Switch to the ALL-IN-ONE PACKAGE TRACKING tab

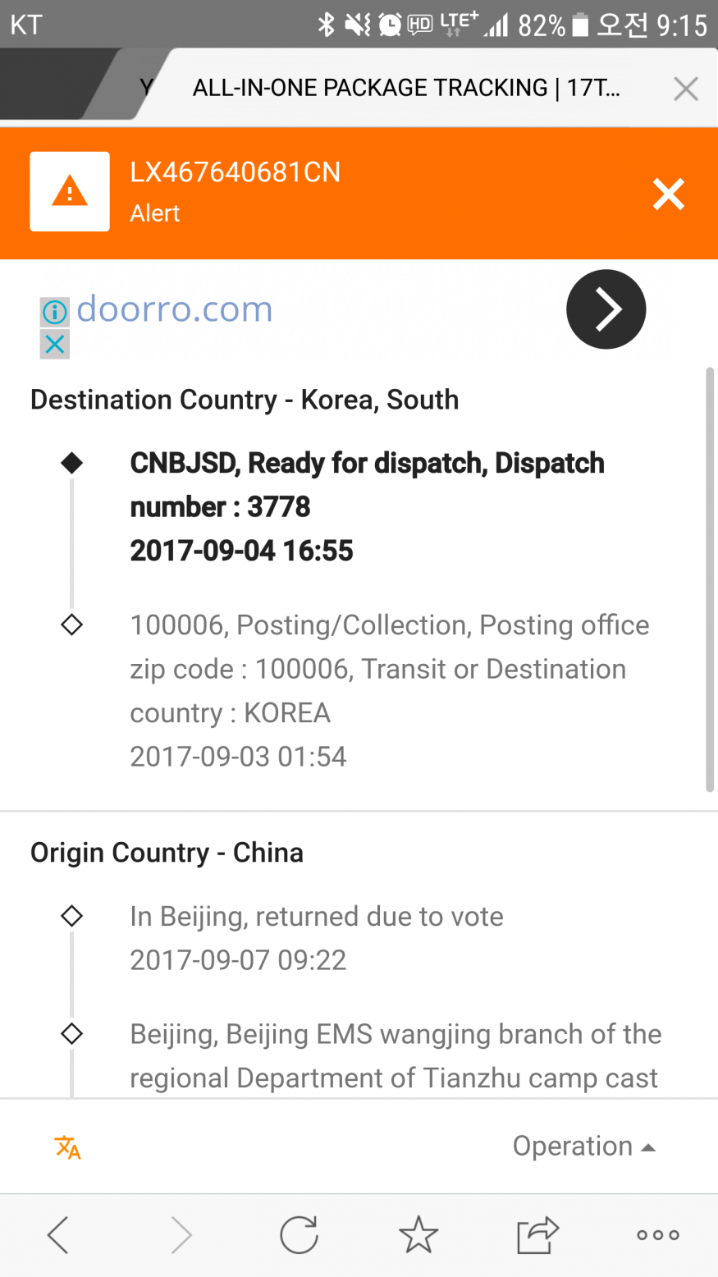(x=406, y=88)
